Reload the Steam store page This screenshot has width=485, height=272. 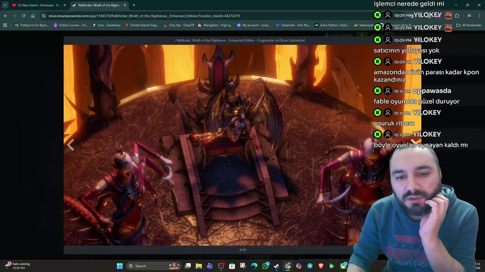(23, 16)
